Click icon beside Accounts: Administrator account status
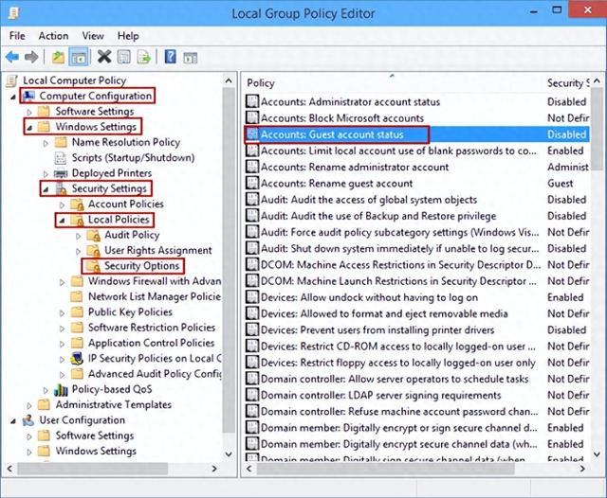The height and width of the screenshot is (498, 607). (x=252, y=101)
